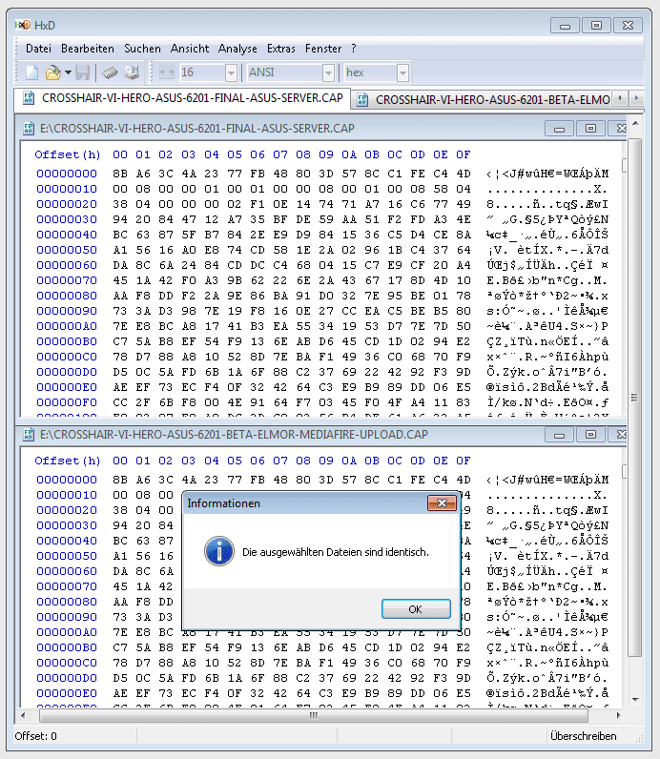
Task: Click the New file toolbar icon
Action: (x=32, y=72)
